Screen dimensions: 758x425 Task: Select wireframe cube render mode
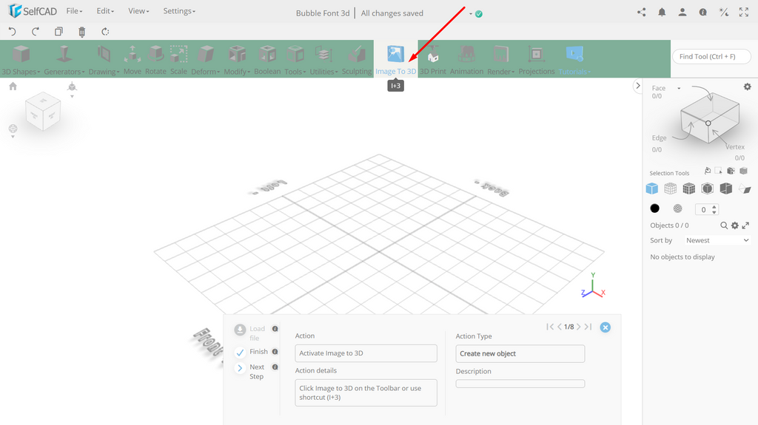coord(670,188)
